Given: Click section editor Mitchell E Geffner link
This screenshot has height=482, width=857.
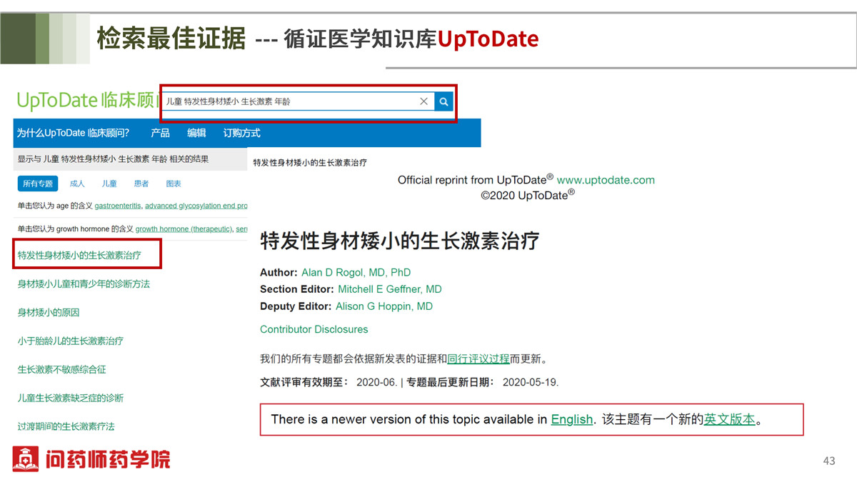Looking at the screenshot, I should pos(390,289).
